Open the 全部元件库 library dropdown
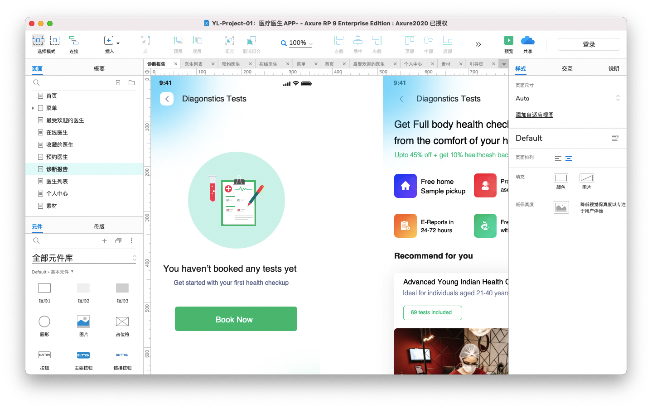Image resolution: width=652 pixels, height=408 pixels. tap(84, 258)
